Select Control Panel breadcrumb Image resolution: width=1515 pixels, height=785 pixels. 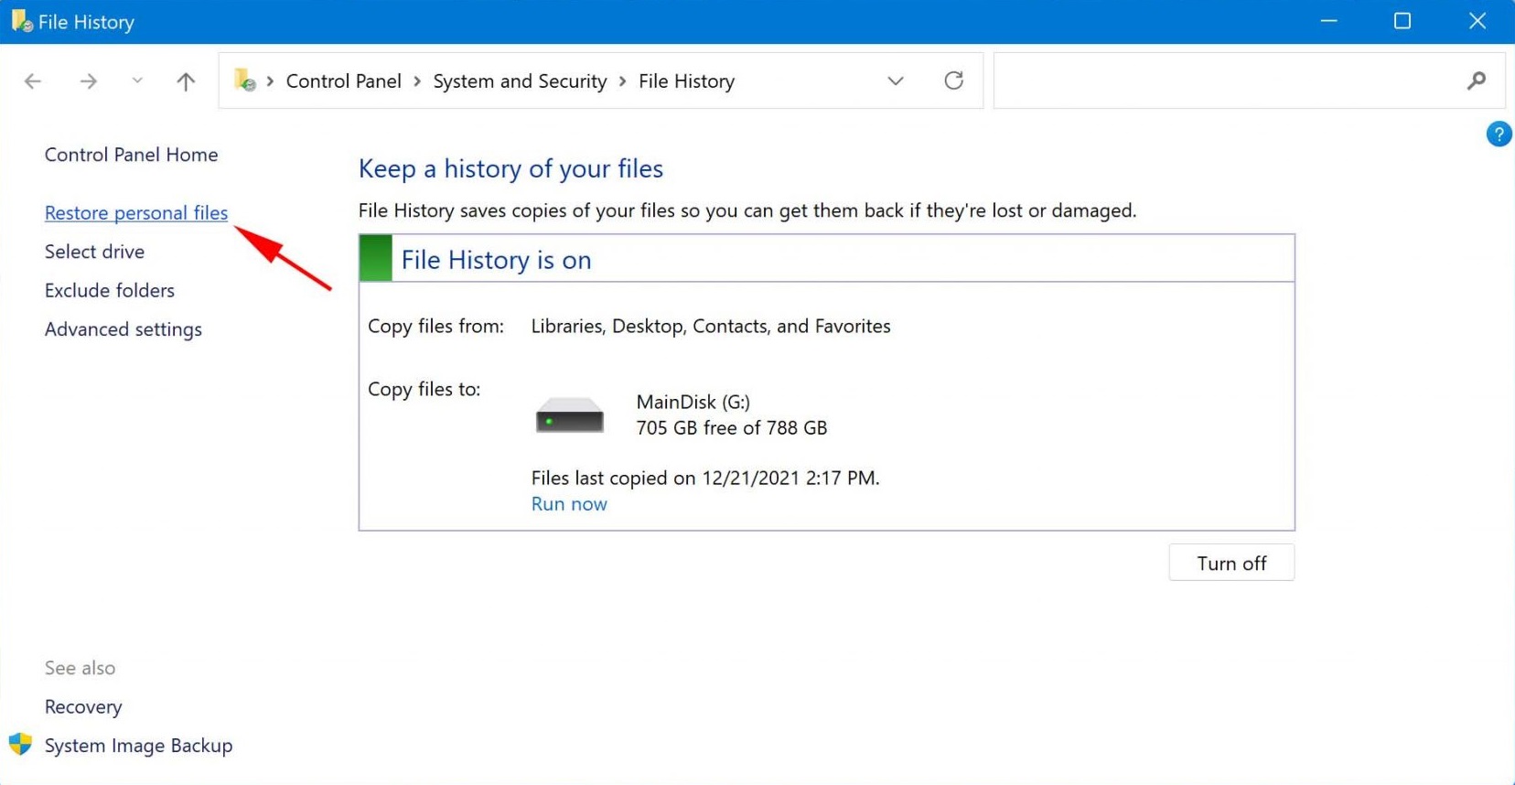[343, 81]
